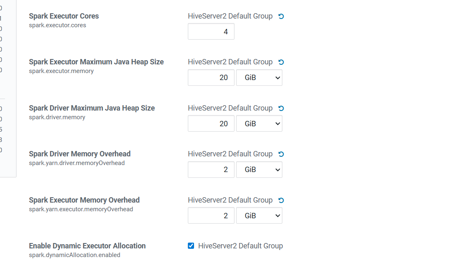
Task: Click Enable Dynamic Executor Allocation heading
Action: click(x=87, y=246)
